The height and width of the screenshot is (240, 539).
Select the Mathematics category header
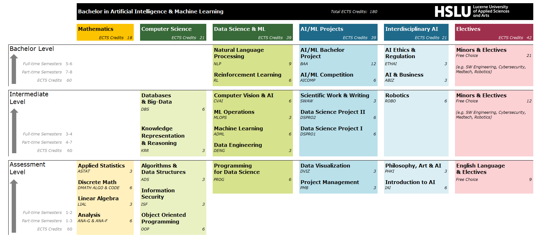[105, 32]
